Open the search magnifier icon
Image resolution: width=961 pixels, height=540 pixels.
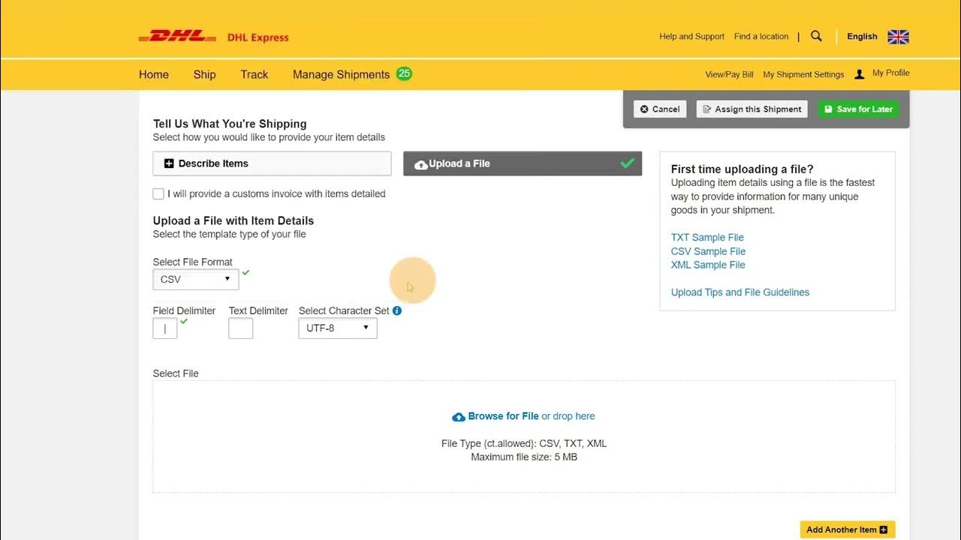(817, 36)
